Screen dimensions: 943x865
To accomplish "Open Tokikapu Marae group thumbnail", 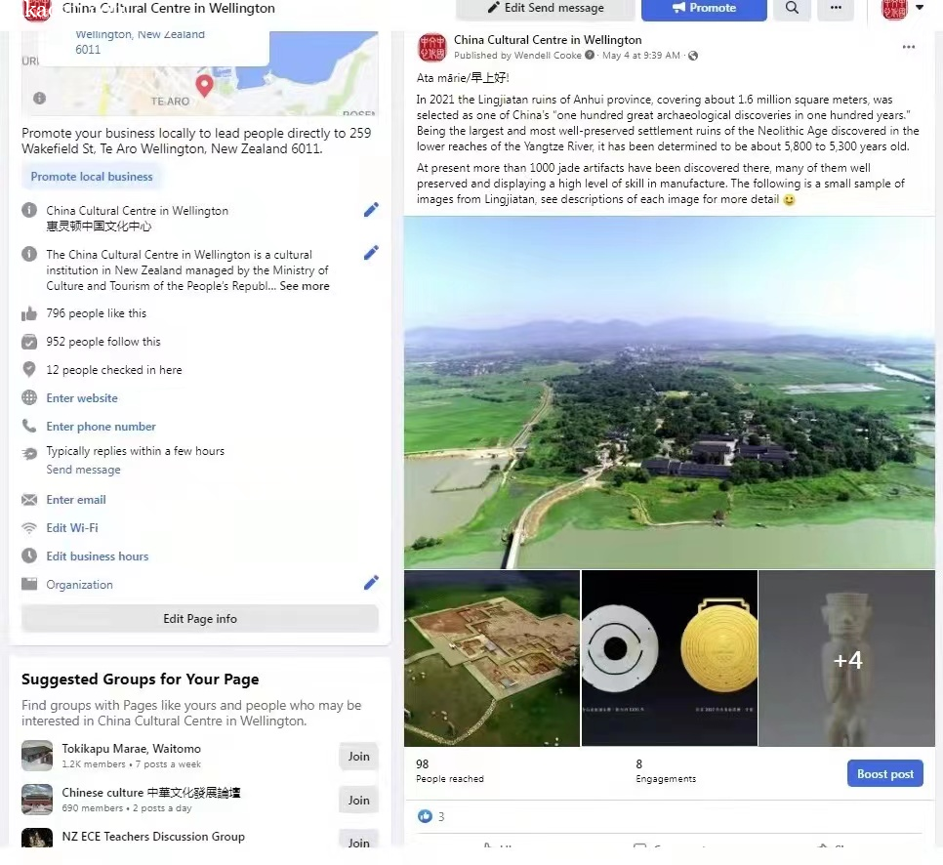I will pyautogui.click(x=37, y=756).
